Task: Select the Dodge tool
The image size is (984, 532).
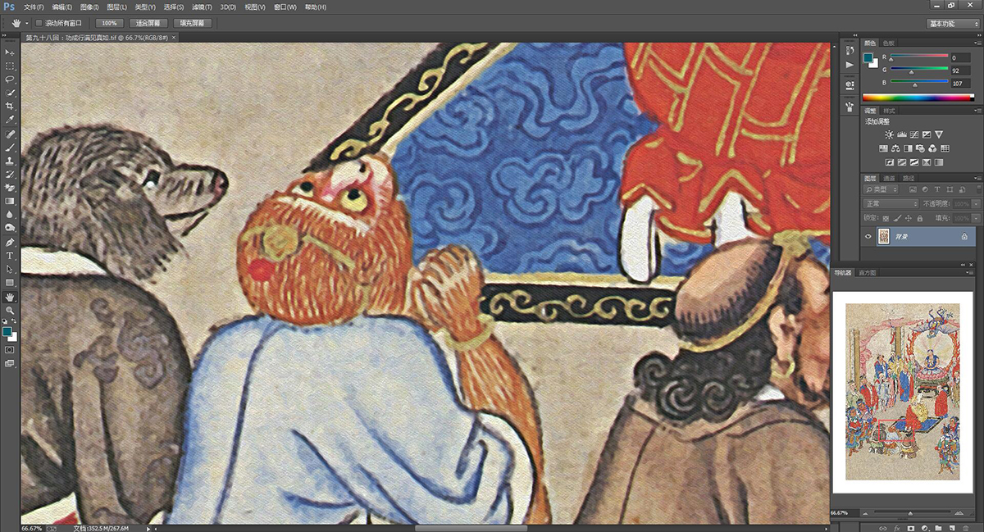Action: tap(11, 229)
